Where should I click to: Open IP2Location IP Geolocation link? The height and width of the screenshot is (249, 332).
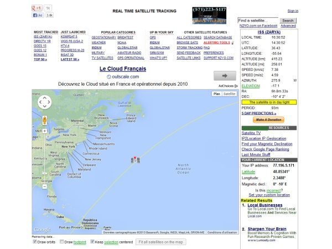point(264,138)
